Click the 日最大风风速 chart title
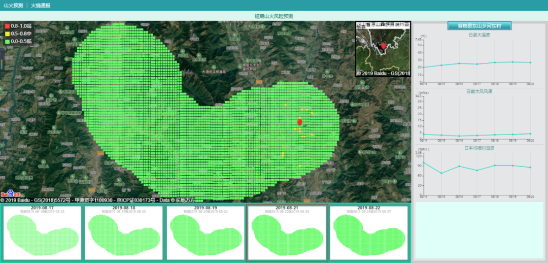548x263 pixels. coord(479,91)
